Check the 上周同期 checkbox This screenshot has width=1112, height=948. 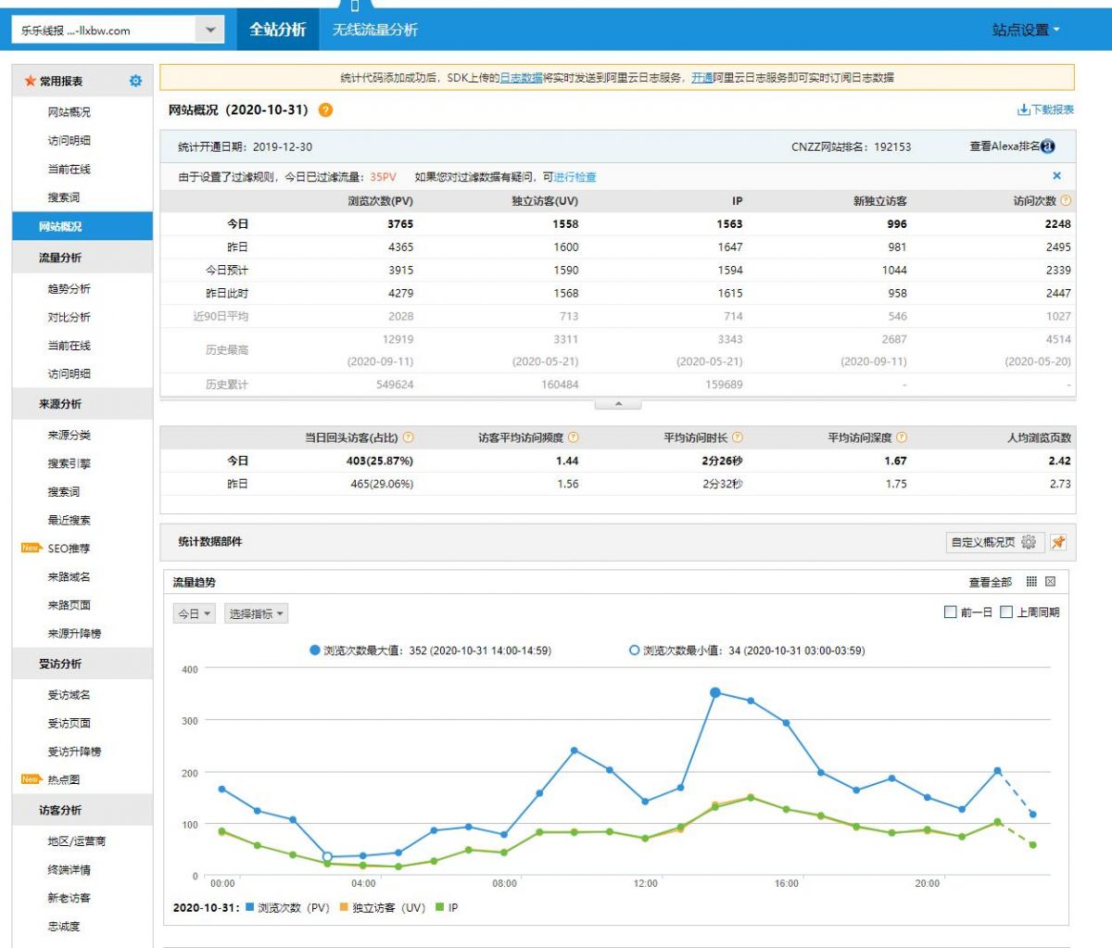(x=1006, y=613)
